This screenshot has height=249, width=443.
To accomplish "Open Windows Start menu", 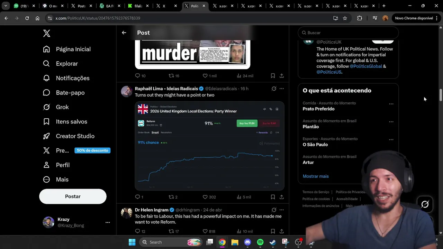I will [132, 242].
